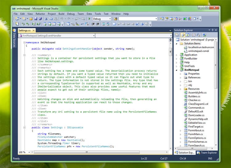The width and height of the screenshot is (231, 168).
Task: Collapse the namespace XmlNotepad code block
Action: (x=24, y=43)
